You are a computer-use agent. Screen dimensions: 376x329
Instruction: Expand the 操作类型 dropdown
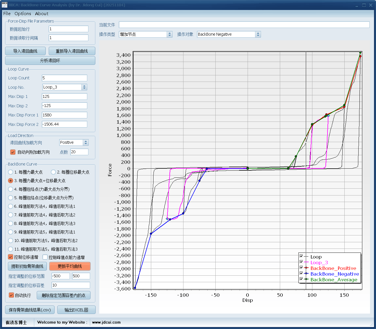(x=170, y=34)
